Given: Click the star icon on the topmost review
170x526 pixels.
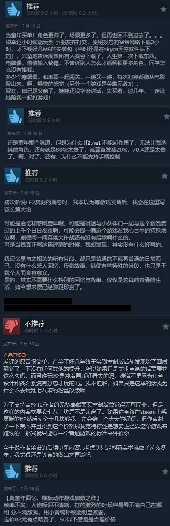Looking at the screenshot, I should click(x=163, y=8).
